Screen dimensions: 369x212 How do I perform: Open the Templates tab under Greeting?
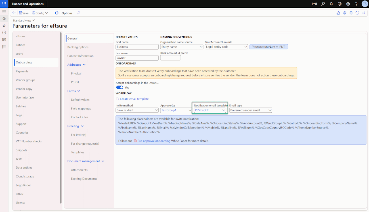[89, 152]
